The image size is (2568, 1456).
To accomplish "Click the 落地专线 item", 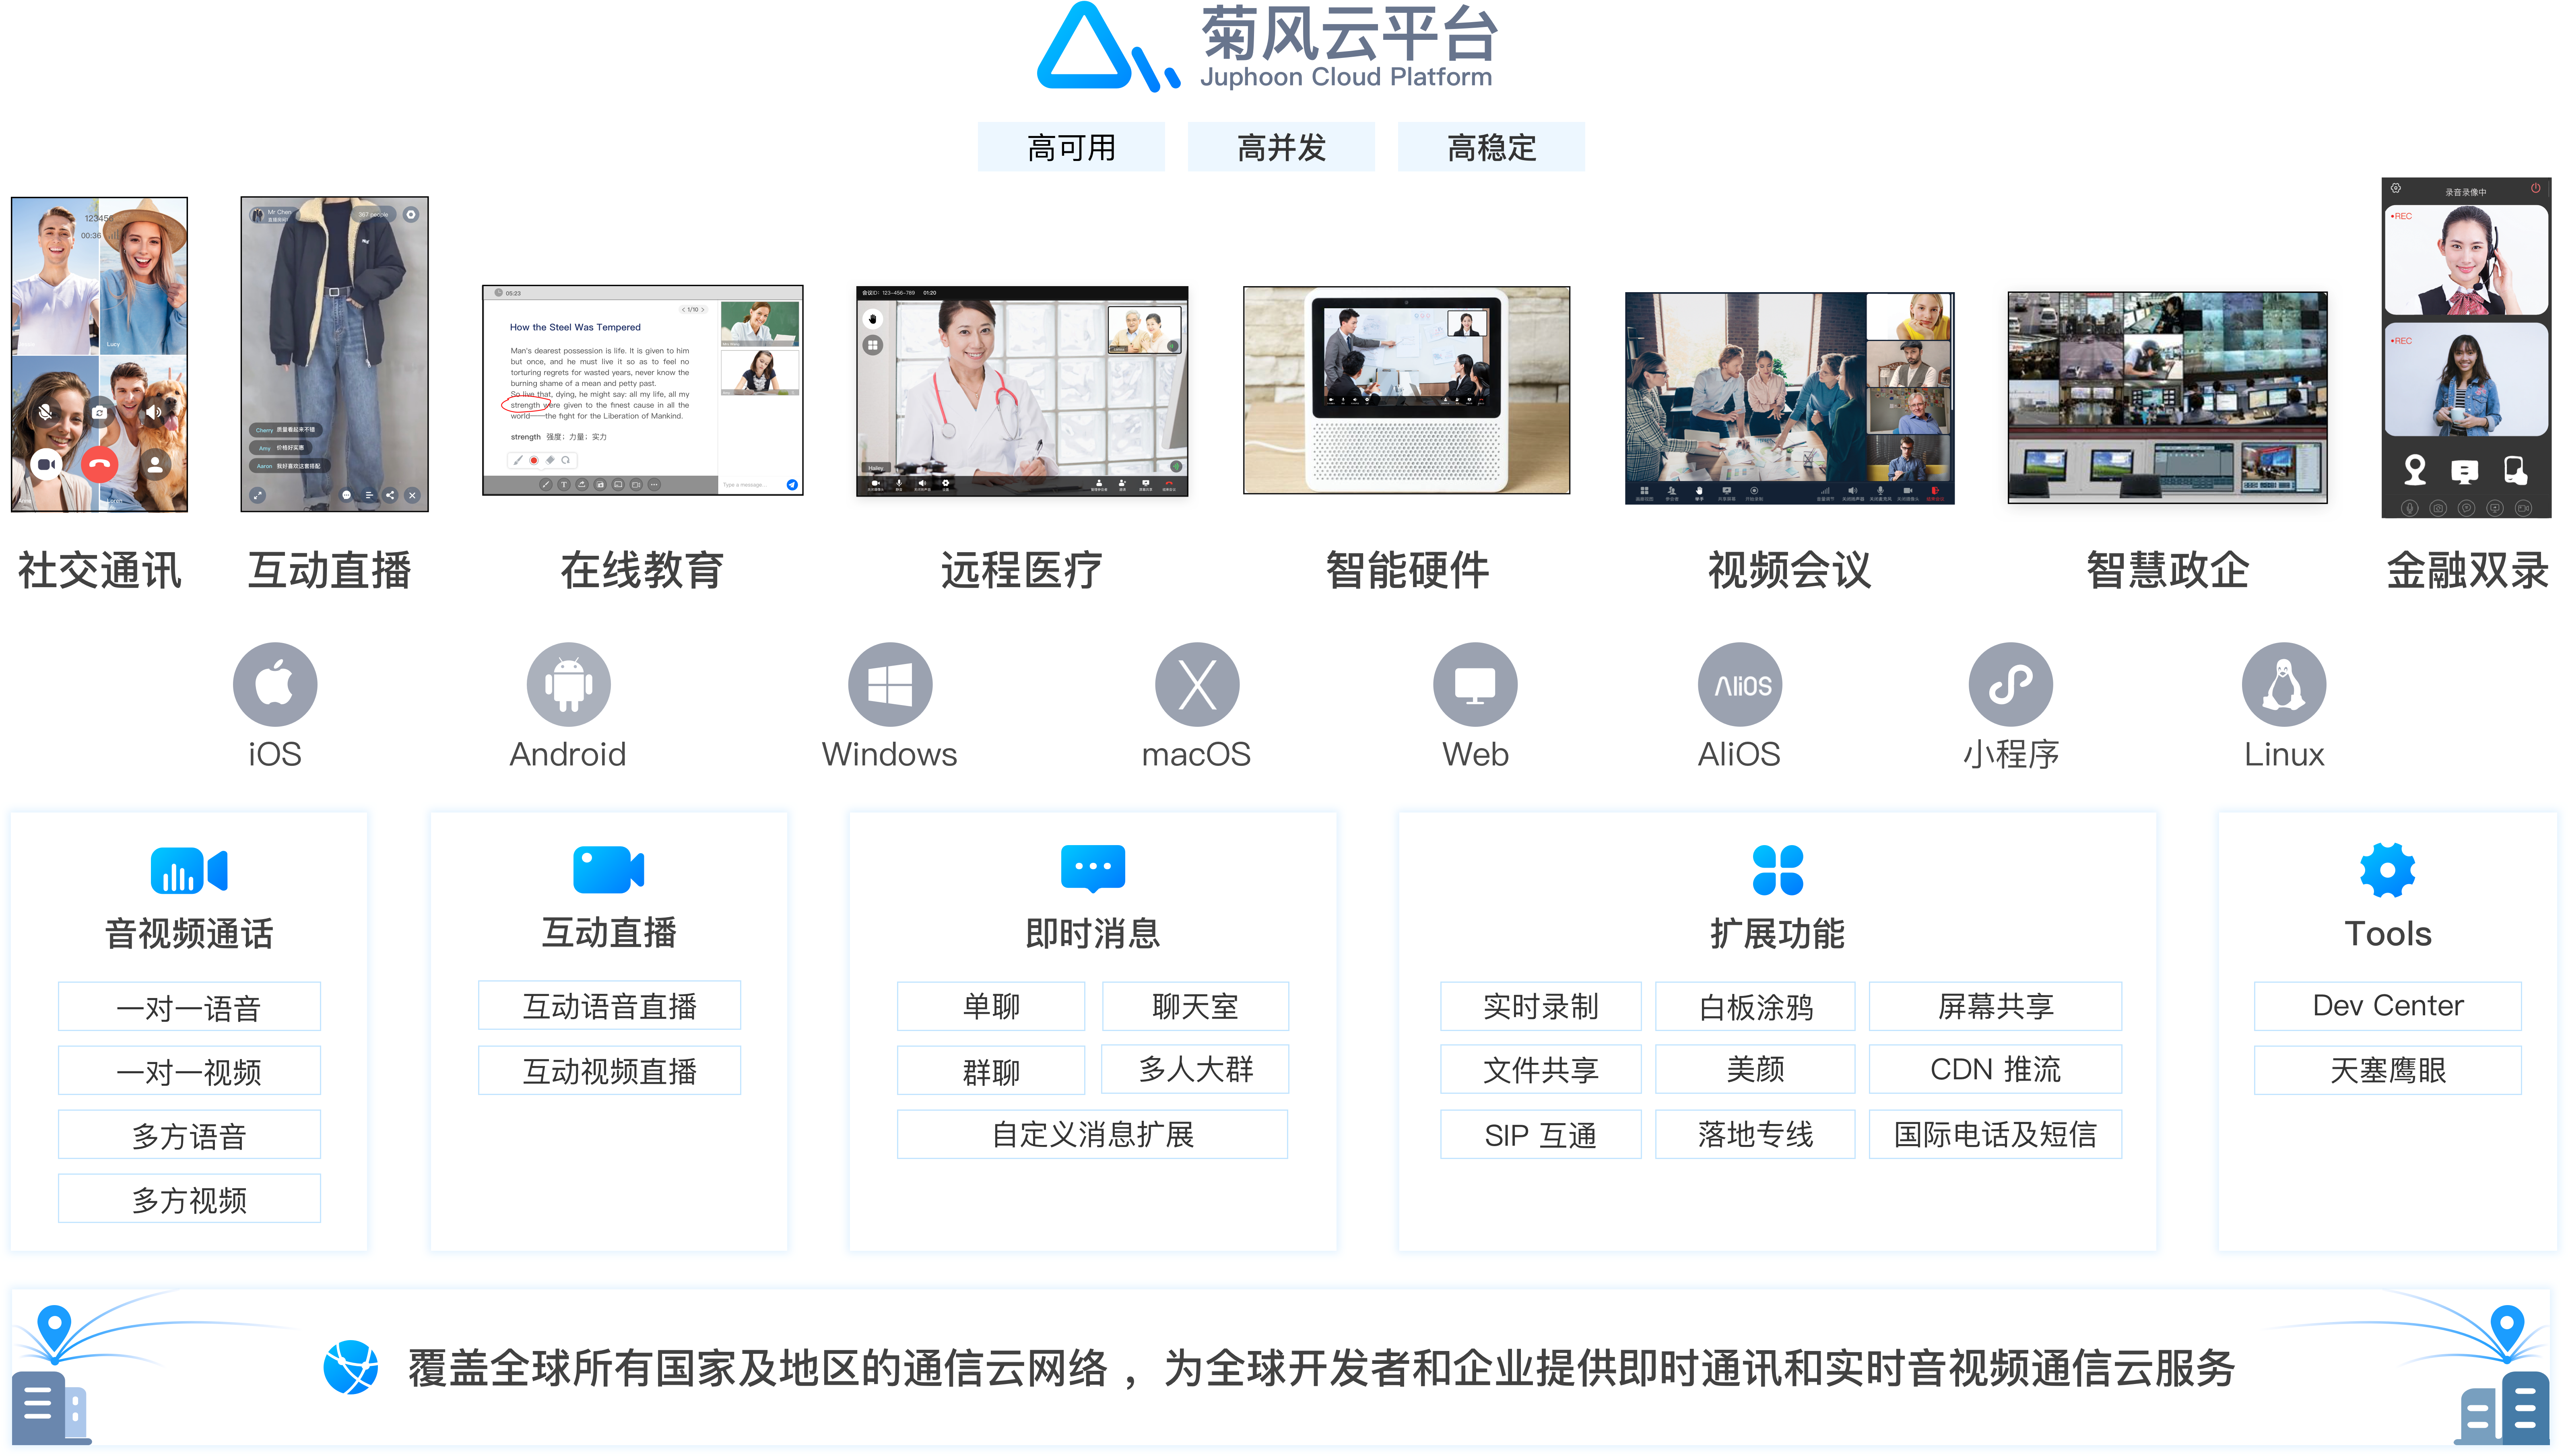I will point(1755,1134).
